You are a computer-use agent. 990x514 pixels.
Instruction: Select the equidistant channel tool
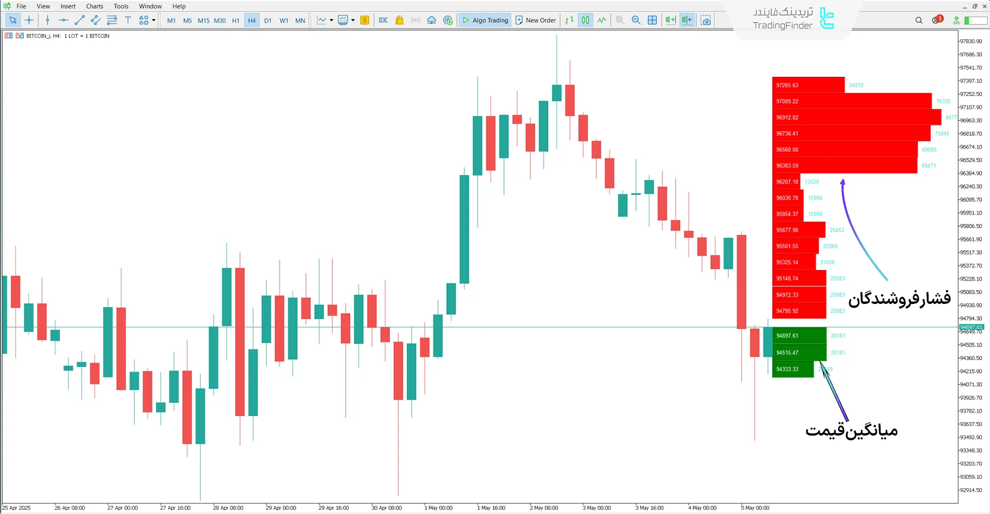tap(95, 20)
